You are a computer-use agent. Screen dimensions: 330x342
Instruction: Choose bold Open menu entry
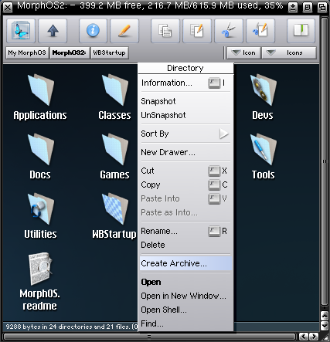(x=185, y=282)
